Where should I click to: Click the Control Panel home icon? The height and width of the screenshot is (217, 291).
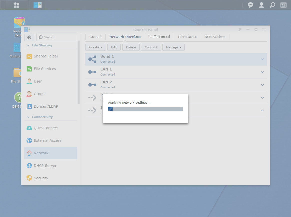[x=29, y=37]
